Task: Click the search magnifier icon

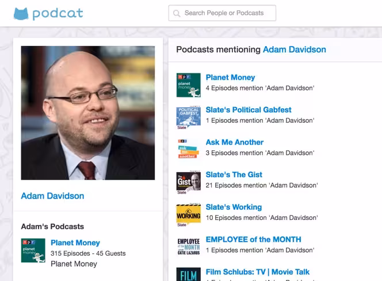Action: [x=177, y=13]
